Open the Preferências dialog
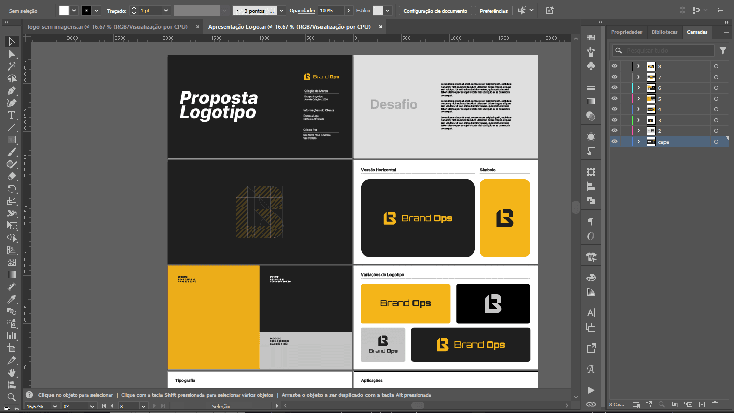Viewport: 734px width, 413px height. (493, 10)
